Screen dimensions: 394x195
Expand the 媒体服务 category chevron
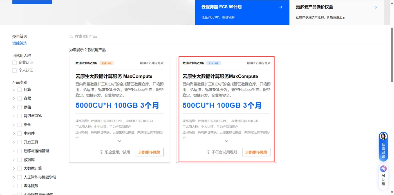tap(14, 186)
